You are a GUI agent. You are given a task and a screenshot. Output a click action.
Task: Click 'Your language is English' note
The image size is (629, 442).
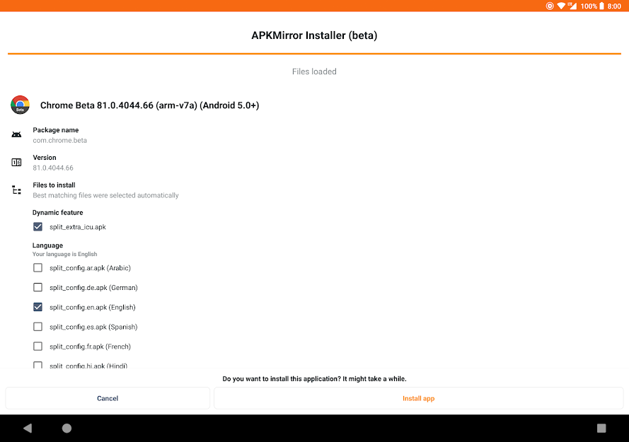click(x=65, y=255)
